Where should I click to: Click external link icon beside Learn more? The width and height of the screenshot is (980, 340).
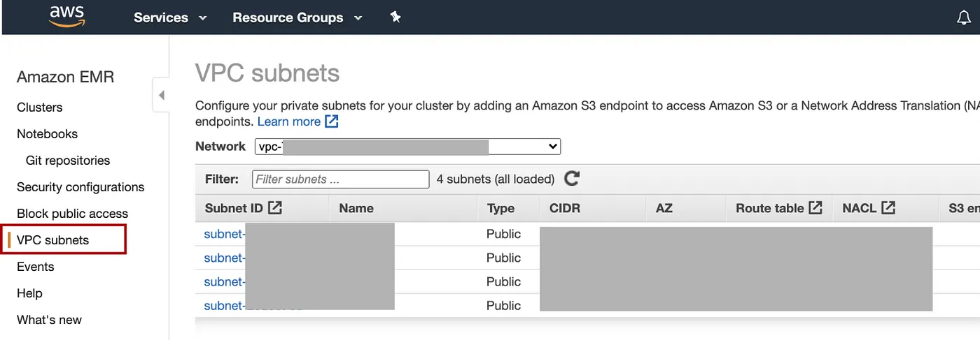[332, 121]
